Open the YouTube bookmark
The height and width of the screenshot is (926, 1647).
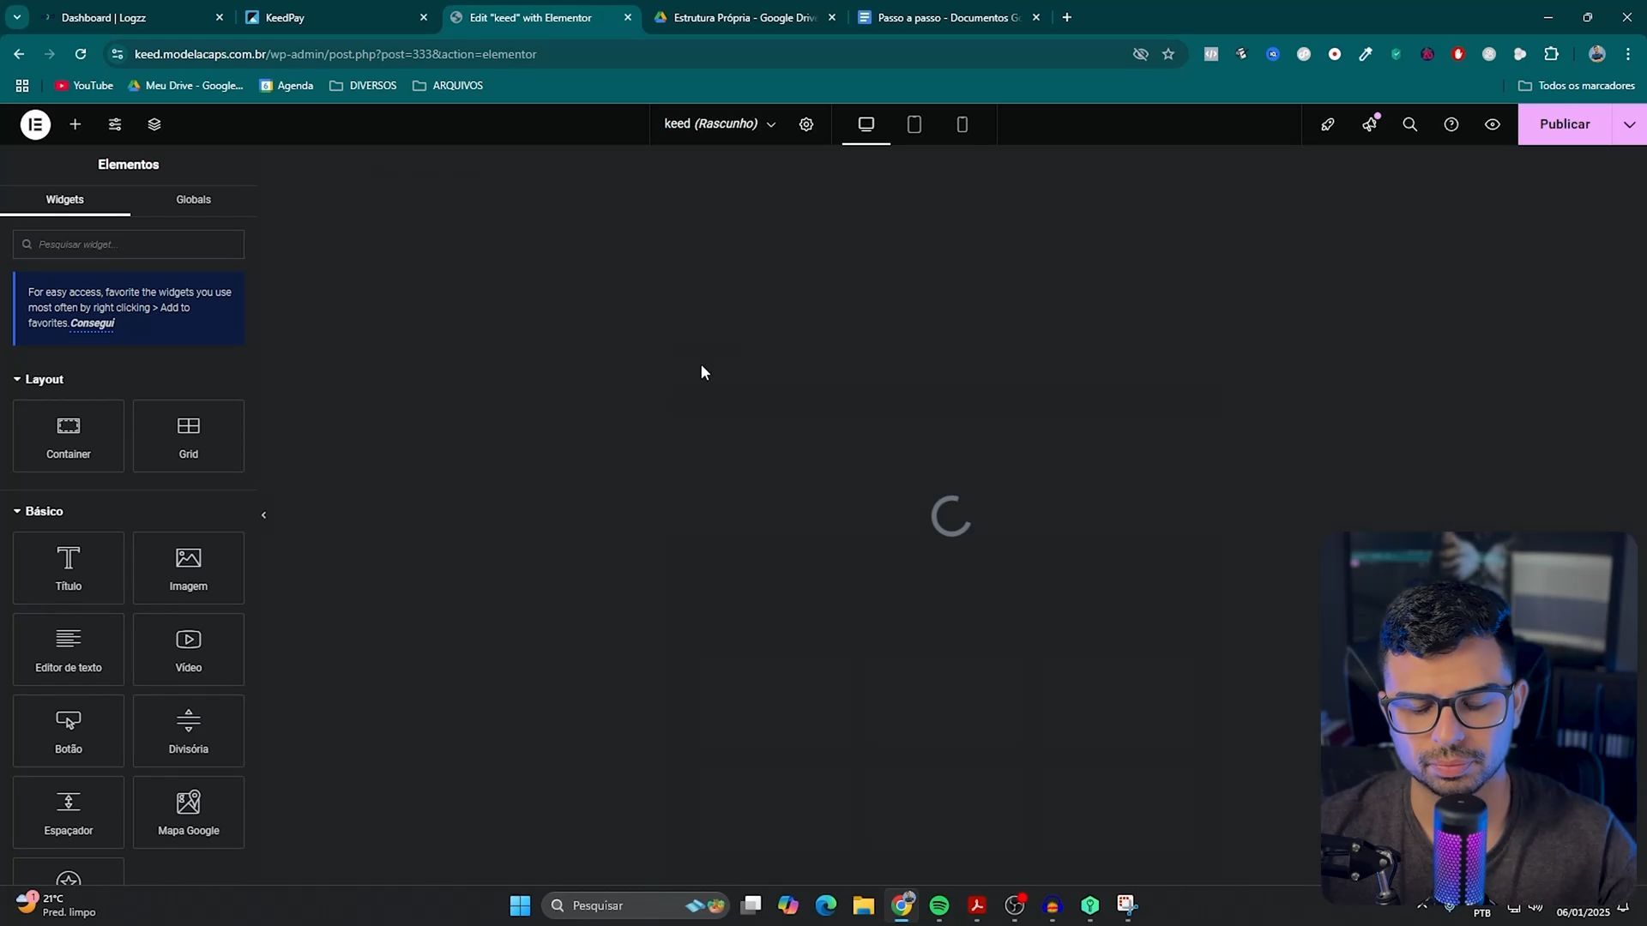tap(84, 86)
